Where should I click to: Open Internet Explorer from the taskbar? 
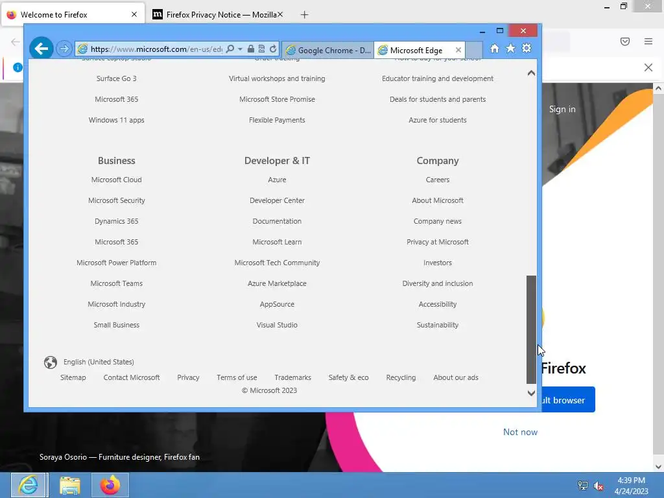coord(29,485)
